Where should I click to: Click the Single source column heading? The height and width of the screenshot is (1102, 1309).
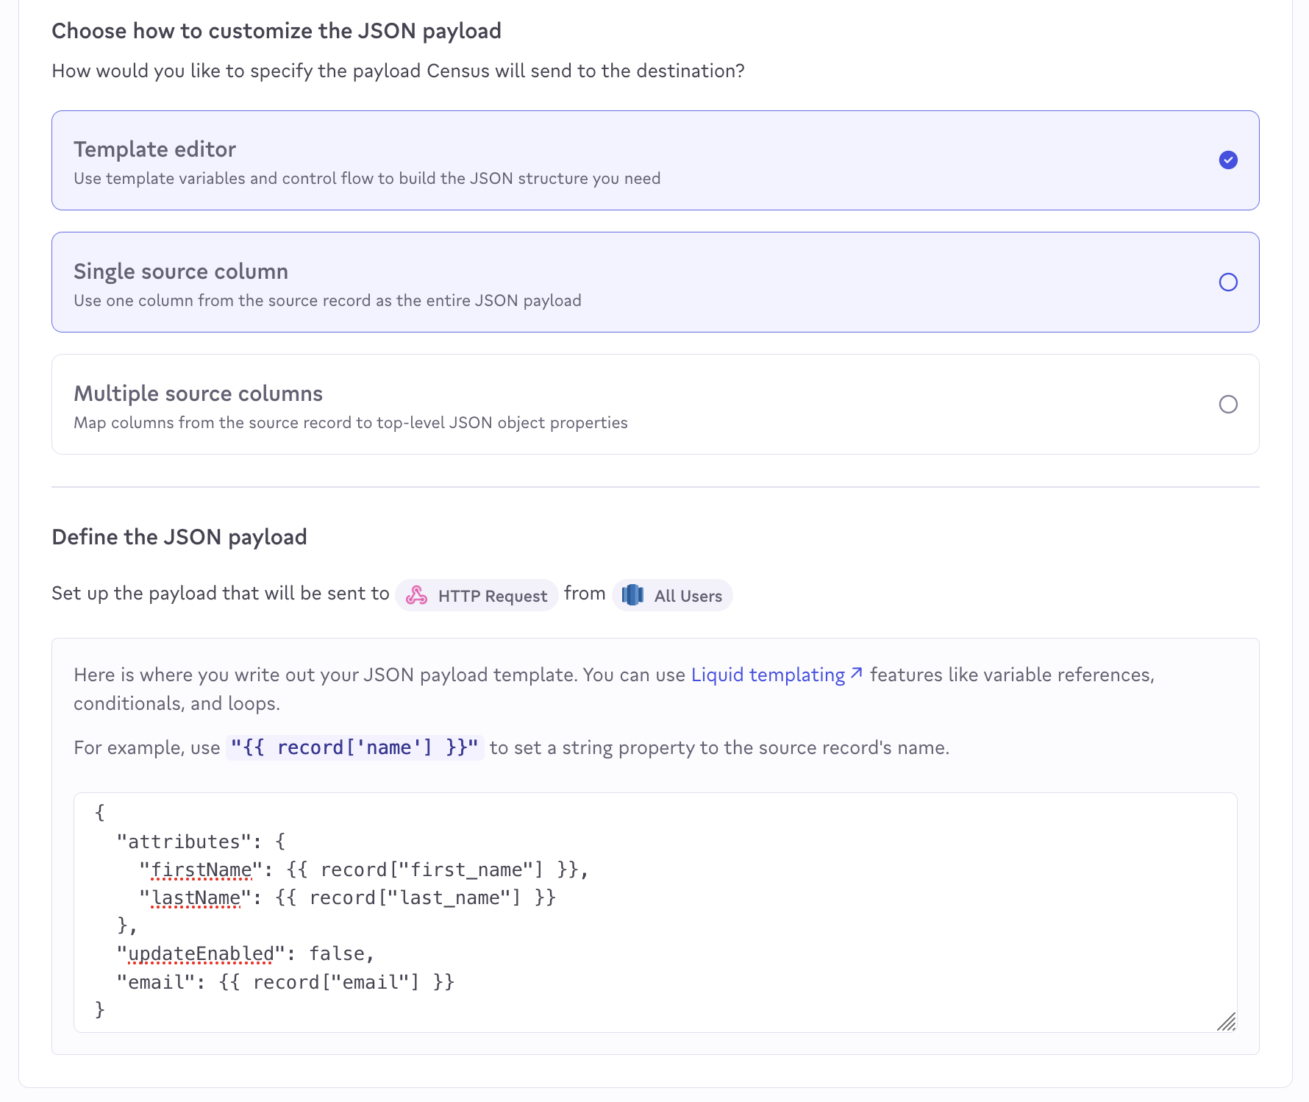tap(181, 271)
